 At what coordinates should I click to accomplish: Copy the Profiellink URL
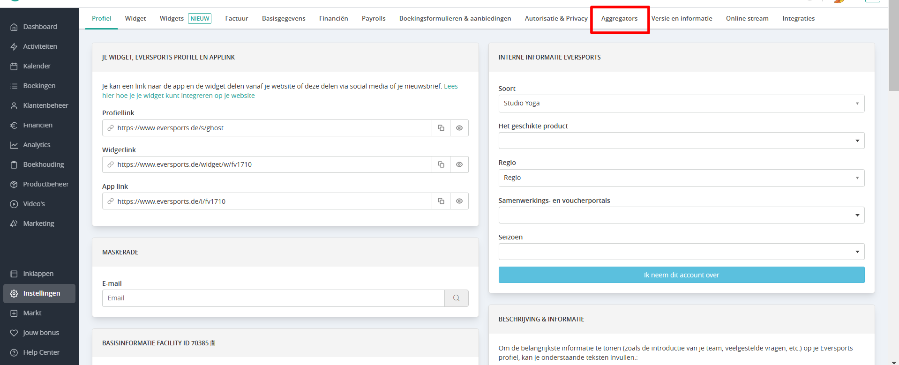click(441, 128)
